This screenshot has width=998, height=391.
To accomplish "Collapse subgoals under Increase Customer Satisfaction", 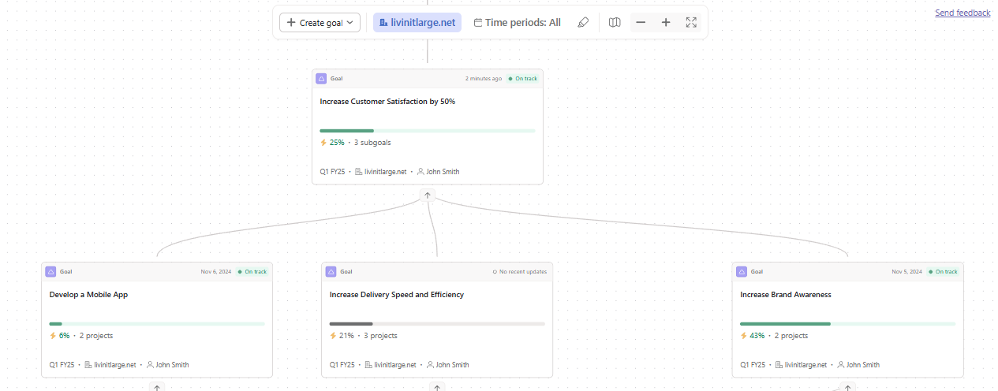I will coord(428,195).
